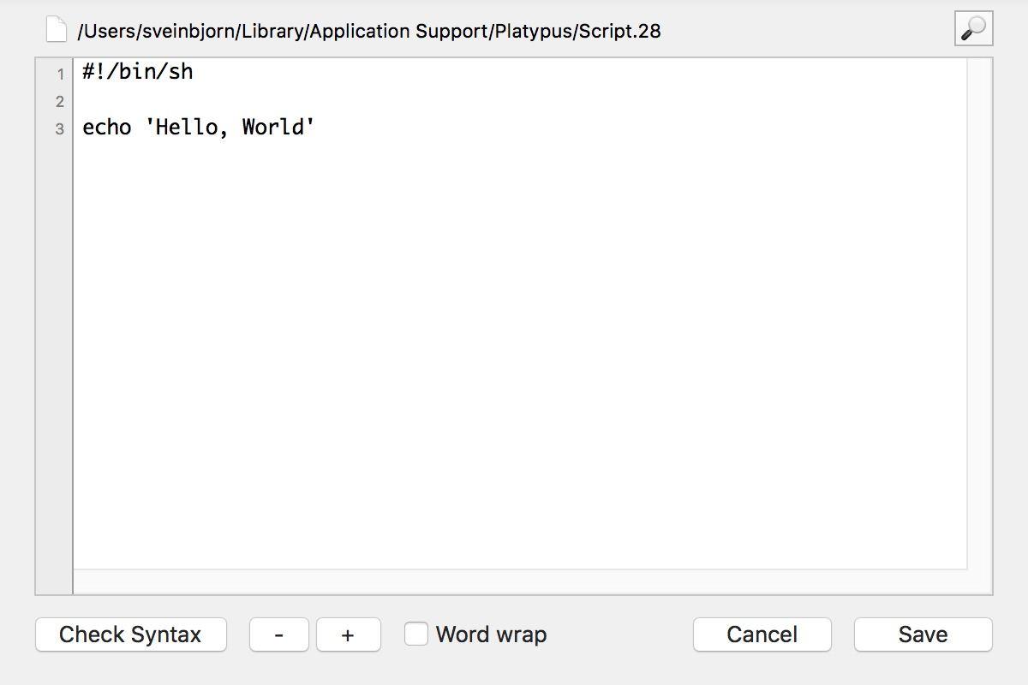Decrease font size with minus button
The image size is (1028, 685).
(279, 634)
